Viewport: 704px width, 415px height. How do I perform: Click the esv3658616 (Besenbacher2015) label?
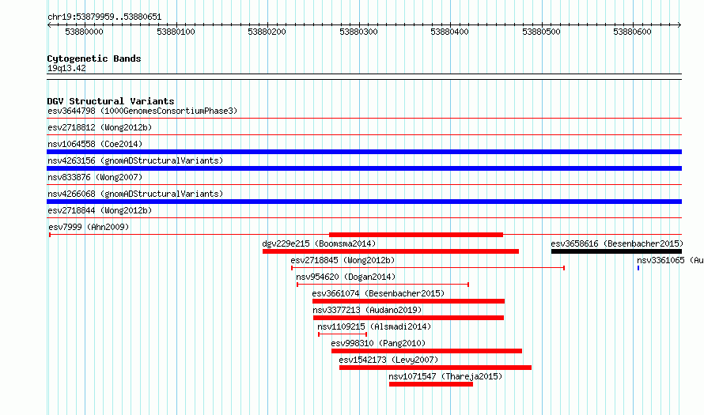coord(617,243)
